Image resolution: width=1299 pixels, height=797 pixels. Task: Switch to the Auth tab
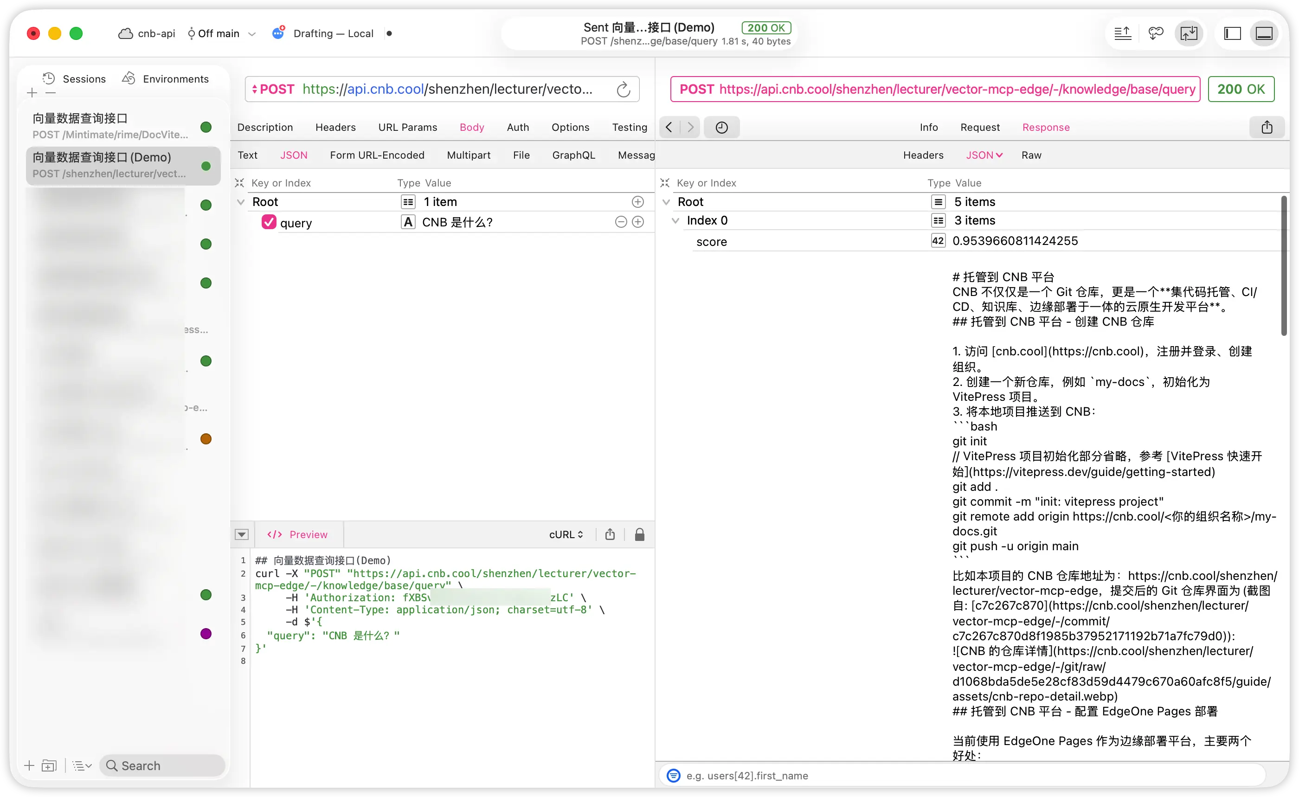coord(518,127)
